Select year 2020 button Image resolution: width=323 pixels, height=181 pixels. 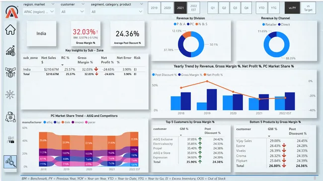[x=167, y=8]
